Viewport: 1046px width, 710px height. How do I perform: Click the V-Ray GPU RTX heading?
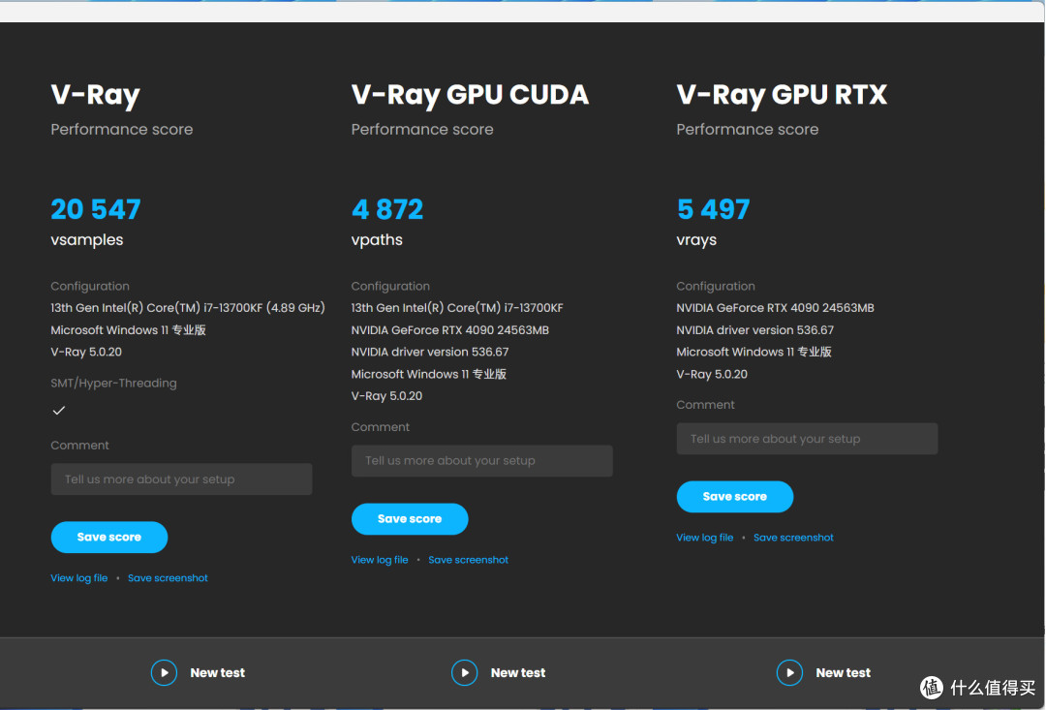point(782,95)
